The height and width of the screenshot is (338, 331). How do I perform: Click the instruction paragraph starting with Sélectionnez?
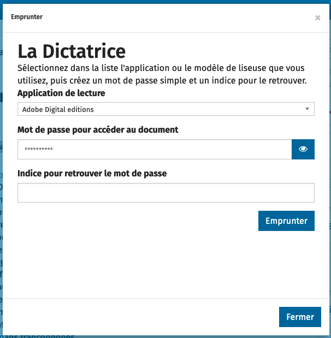162,74
